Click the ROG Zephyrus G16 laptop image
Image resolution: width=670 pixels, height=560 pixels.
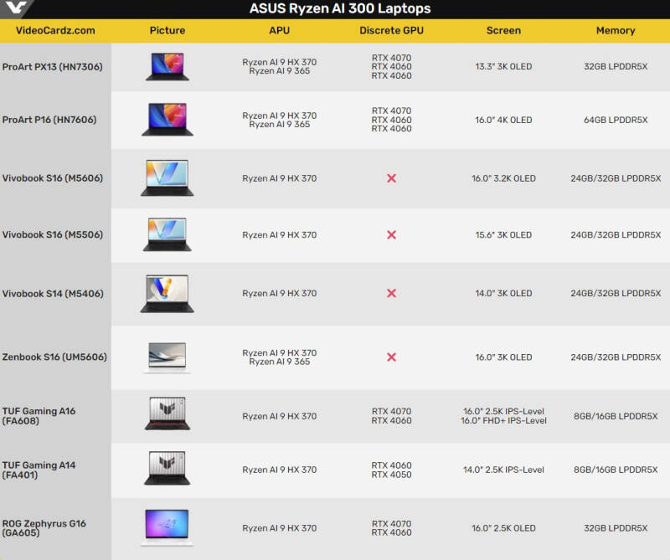pyautogui.click(x=167, y=527)
